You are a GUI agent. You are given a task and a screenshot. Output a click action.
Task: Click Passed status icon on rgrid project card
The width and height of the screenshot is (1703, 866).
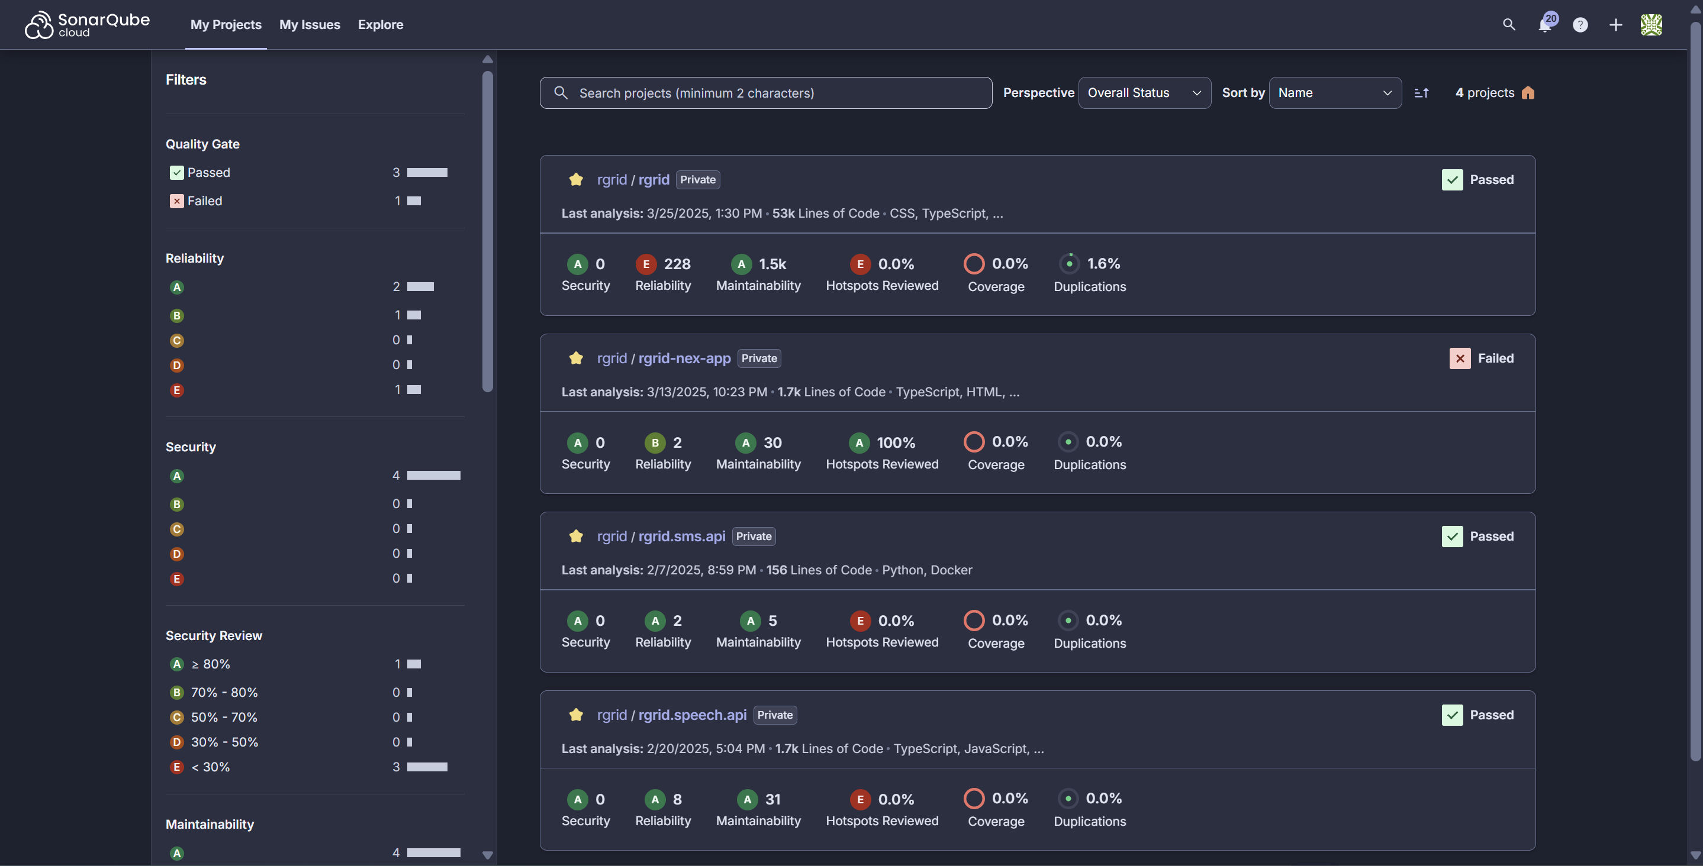coord(1453,180)
